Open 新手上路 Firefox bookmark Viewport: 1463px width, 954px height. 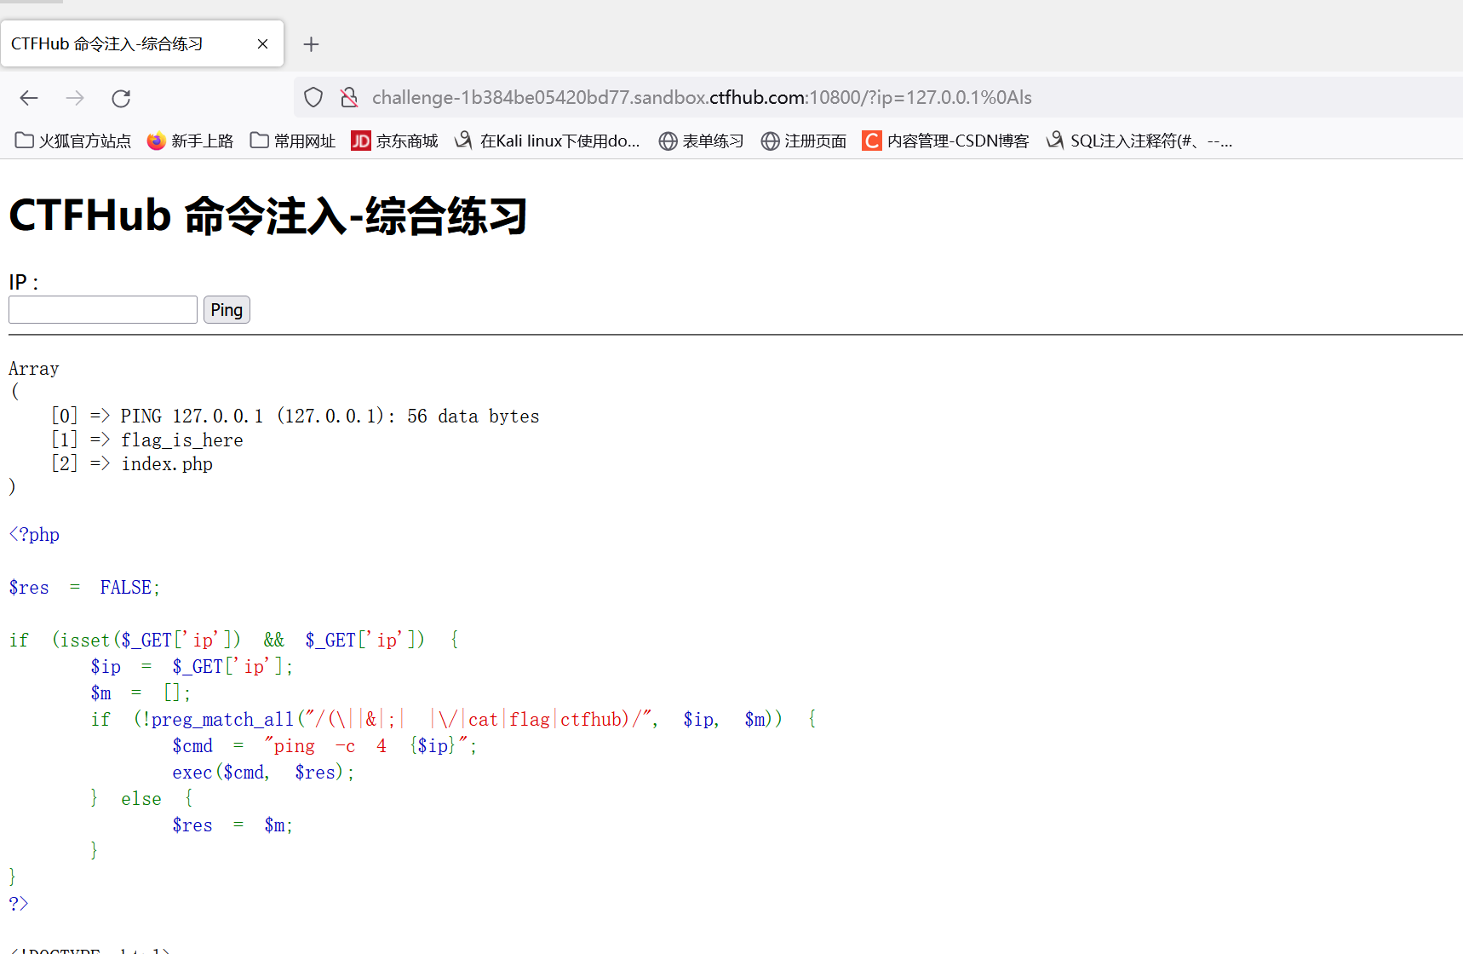[x=190, y=141]
